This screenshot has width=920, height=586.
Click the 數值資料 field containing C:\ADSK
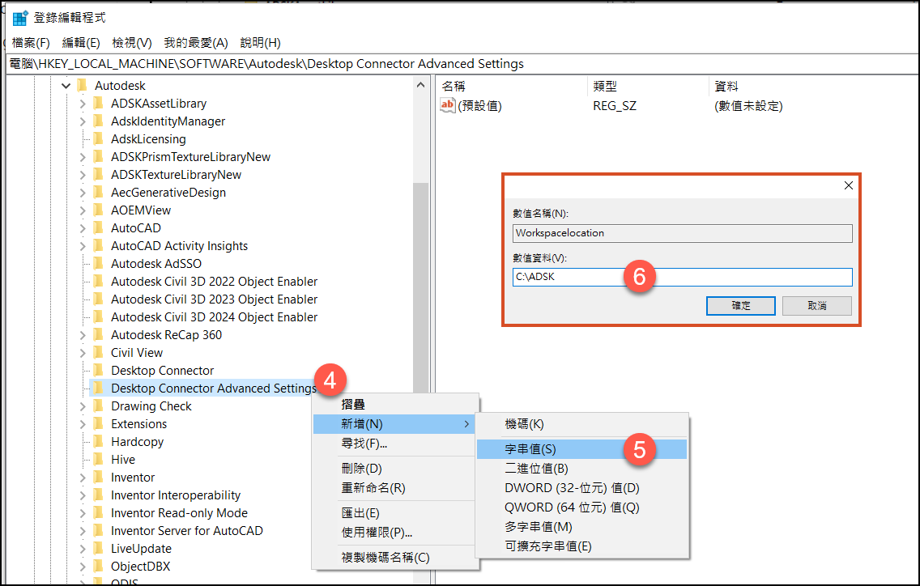(x=683, y=277)
